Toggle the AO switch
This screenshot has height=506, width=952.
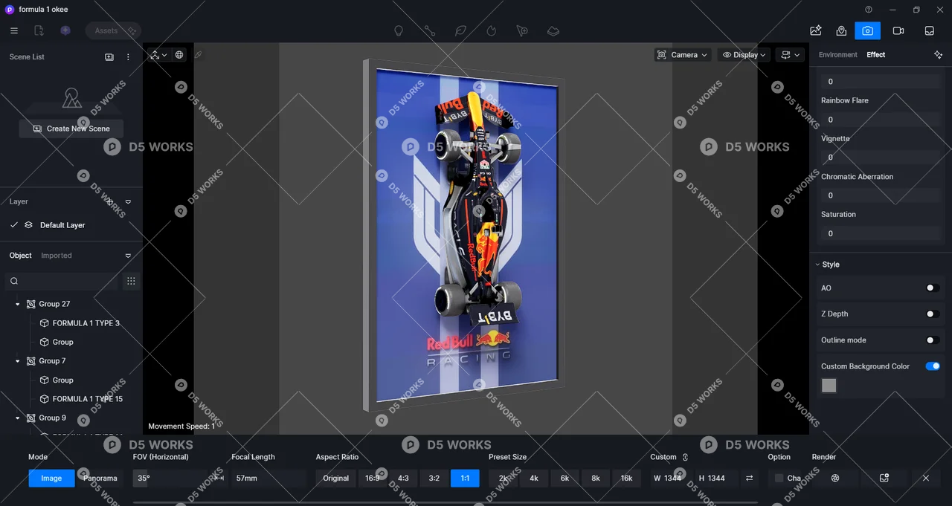(x=933, y=288)
